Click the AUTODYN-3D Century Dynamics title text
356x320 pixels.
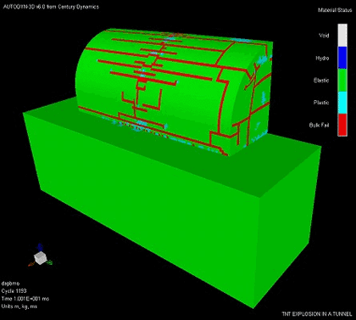click(51, 7)
